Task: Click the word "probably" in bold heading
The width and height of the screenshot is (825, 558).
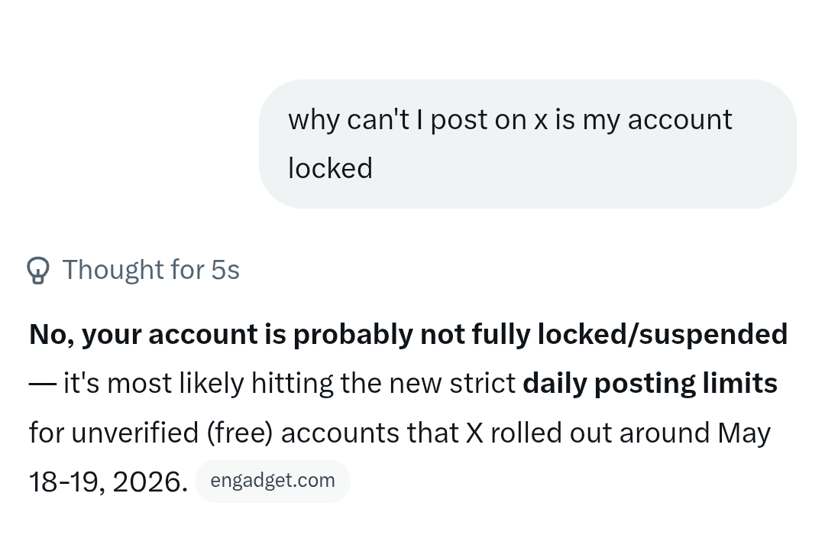Action: (352, 335)
